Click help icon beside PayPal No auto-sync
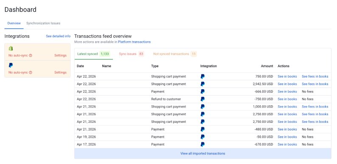Image resolution: width=337 pixels, height=164 pixels. [31, 73]
